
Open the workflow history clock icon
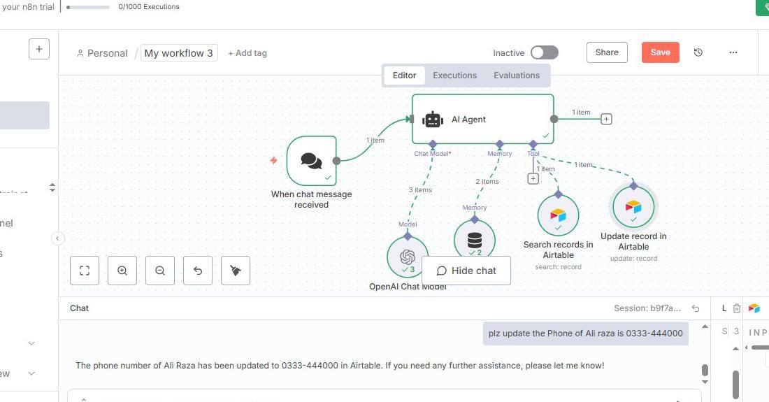point(698,52)
